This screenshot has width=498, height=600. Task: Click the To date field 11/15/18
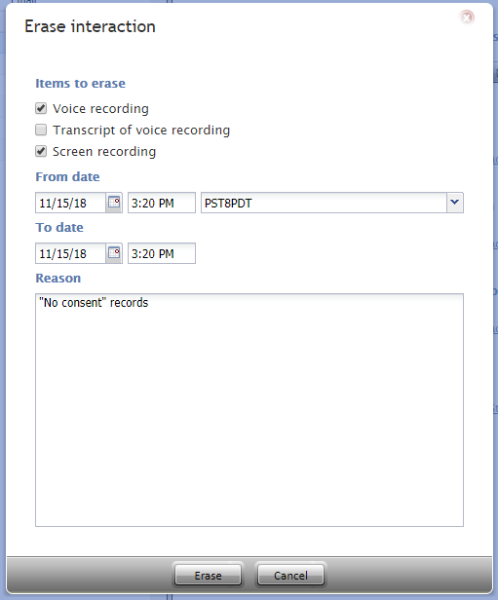pyautogui.click(x=70, y=253)
